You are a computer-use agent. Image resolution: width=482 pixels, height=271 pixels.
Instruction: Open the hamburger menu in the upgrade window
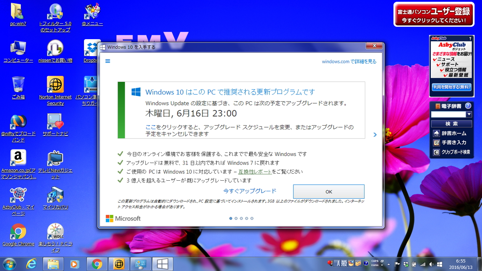[x=108, y=61]
